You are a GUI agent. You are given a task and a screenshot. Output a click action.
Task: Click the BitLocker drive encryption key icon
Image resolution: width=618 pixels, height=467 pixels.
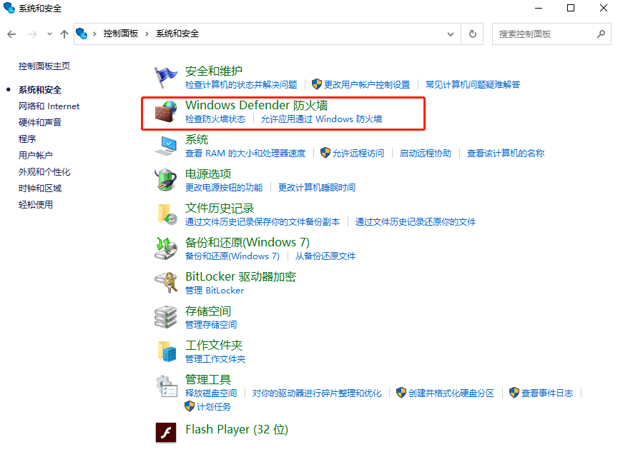[166, 281]
